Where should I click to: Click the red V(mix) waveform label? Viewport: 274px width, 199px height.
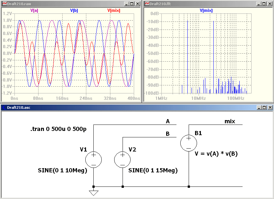pyautogui.click(x=113, y=11)
